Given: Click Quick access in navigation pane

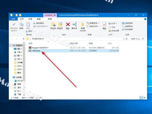Looking at the screenshot, I should pos(18,45).
